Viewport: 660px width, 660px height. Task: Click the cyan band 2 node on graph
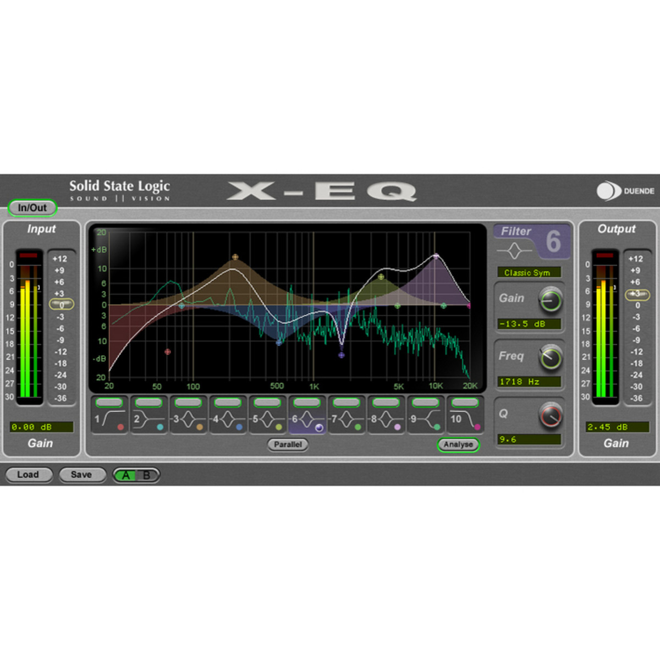click(x=182, y=306)
